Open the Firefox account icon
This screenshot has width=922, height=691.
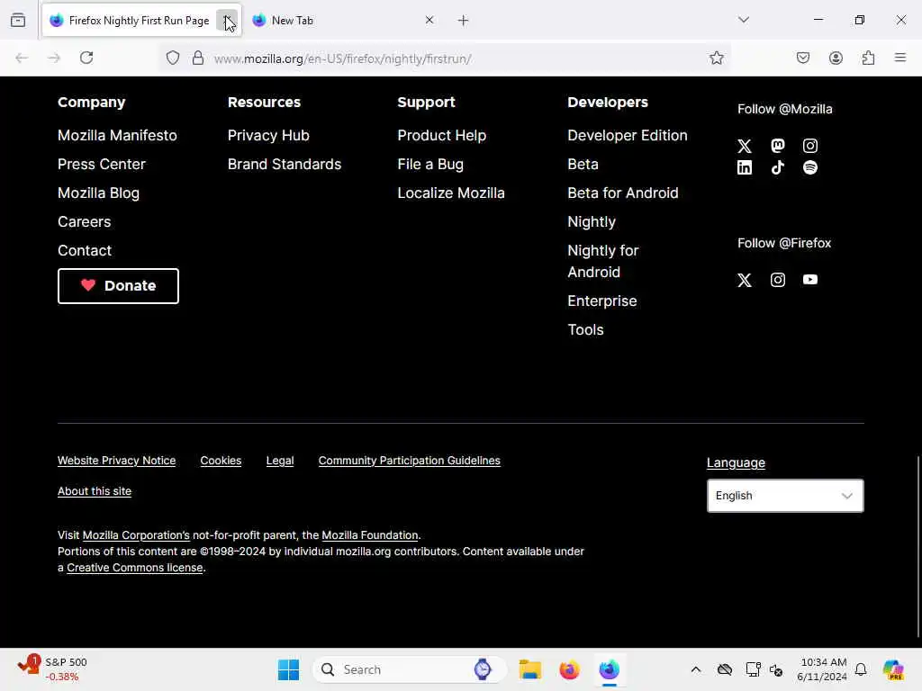pos(836,58)
